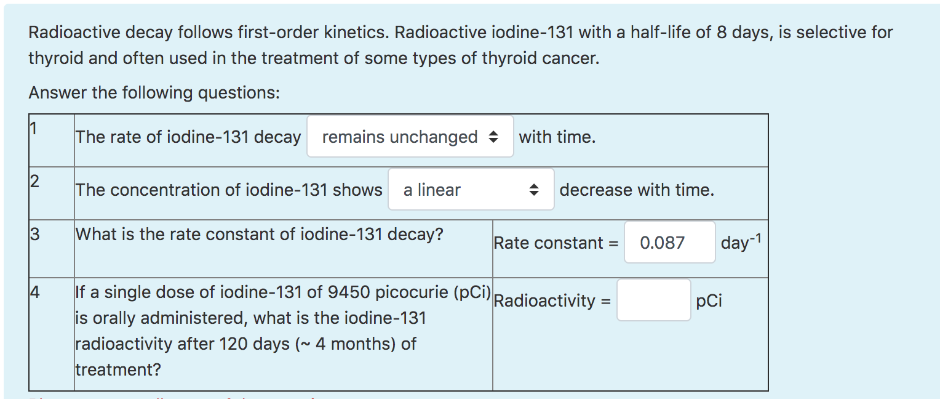Select the text 'remains unchanged' in question 1
940x399 pixels.
coord(400,137)
